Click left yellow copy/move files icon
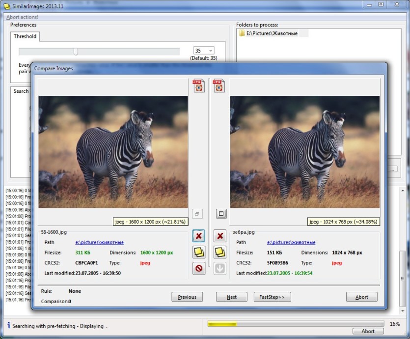 click(199, 252)
